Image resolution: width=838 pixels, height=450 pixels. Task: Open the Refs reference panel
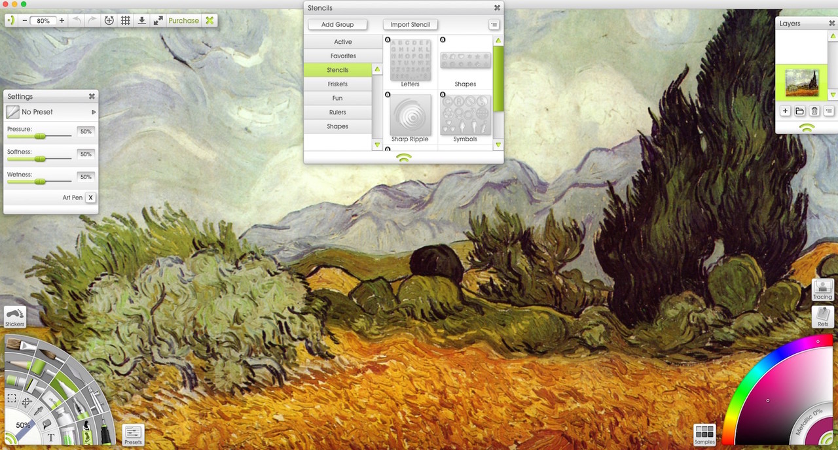(x=822, y=317)
